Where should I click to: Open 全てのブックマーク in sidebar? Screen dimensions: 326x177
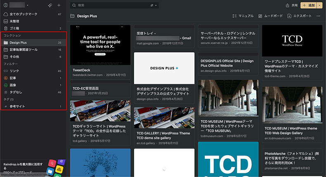[x=33, y=14]
